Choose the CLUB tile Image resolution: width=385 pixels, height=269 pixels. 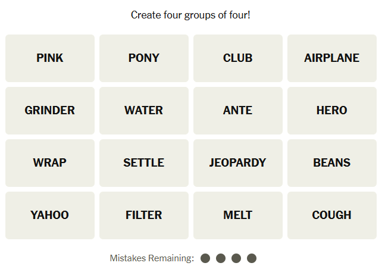(238, 58)
